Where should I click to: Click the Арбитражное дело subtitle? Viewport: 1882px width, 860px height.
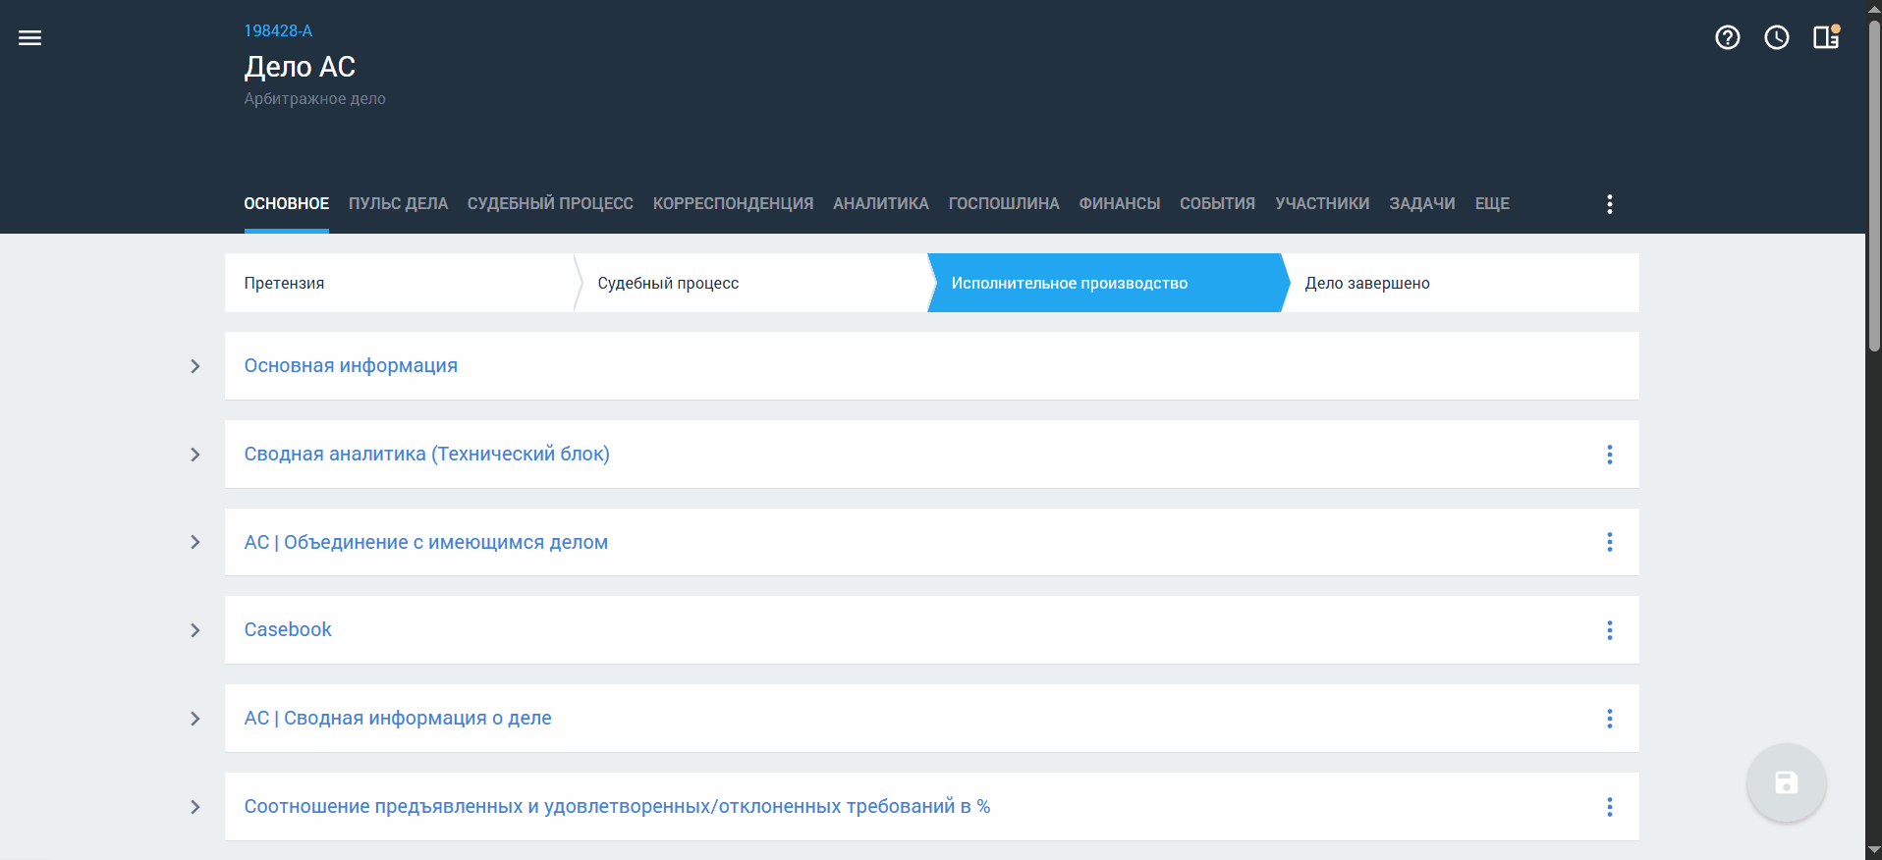[314, 99]
